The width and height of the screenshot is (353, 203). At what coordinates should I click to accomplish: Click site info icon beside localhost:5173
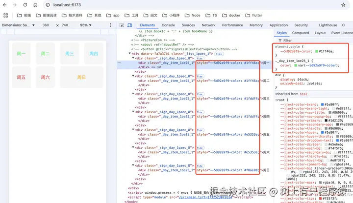pos(48,5)
